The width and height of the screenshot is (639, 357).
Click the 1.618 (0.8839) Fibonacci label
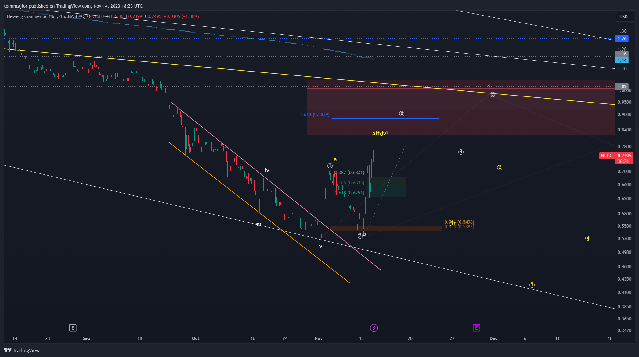pos(315,114)
